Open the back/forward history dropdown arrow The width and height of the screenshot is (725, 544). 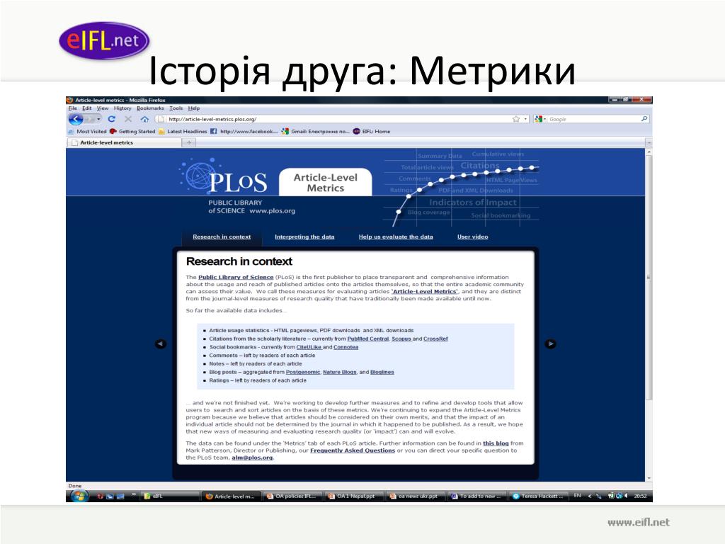[x=98, y=119]
